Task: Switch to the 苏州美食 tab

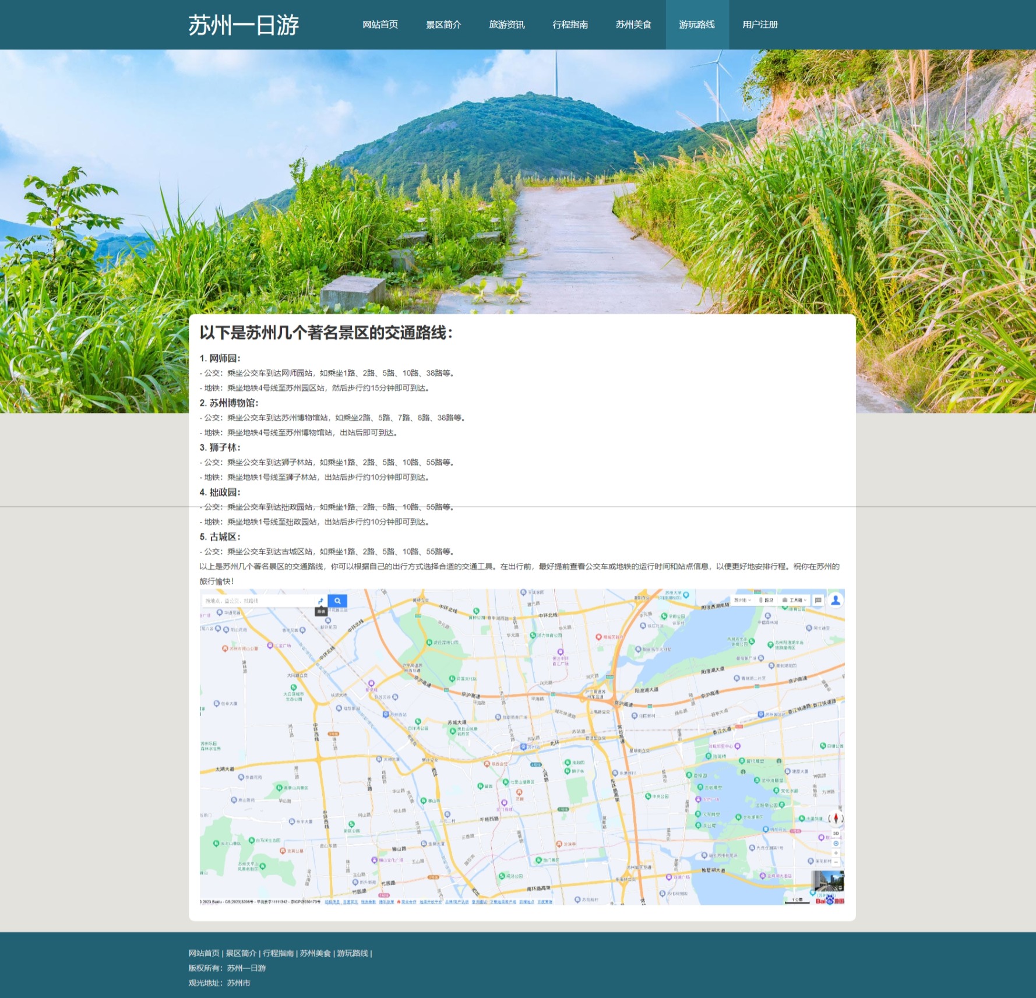Action: click(x=635, y=24)
